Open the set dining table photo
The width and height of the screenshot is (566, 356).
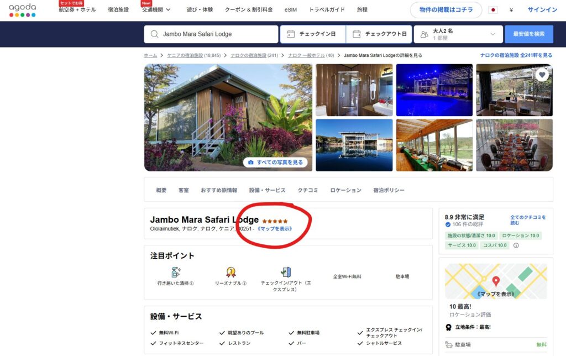coord(515,145)
